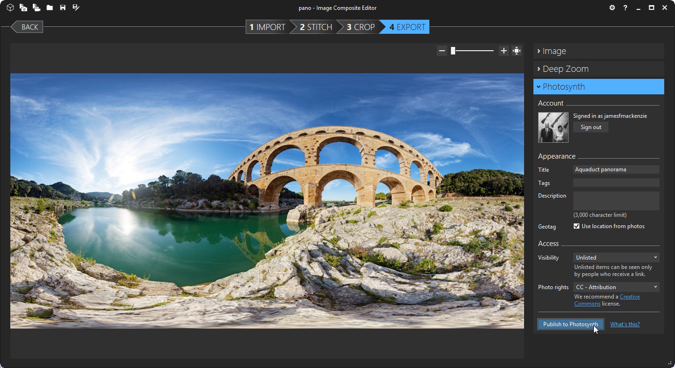
Task: Zoom out of the panorama preview
Action: (x=441, y=50)
